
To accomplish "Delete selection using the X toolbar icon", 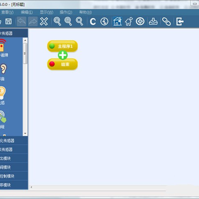I will click(44, 22).
